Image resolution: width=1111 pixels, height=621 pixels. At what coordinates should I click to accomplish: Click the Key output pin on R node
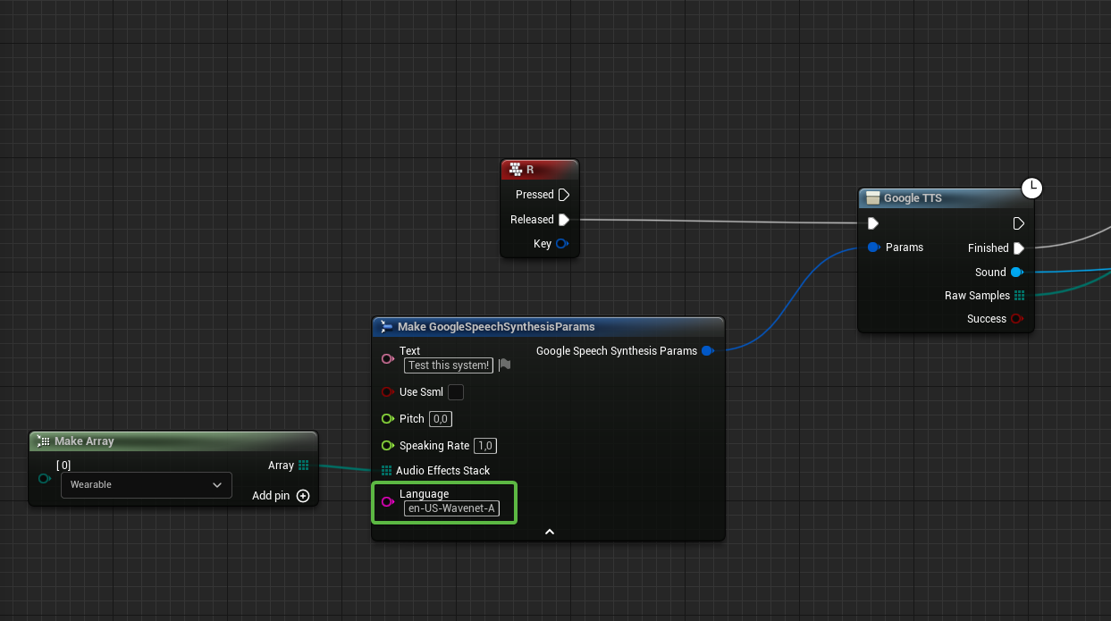561,244
